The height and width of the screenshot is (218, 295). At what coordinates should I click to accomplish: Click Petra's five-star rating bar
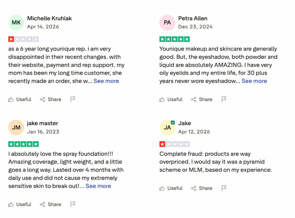(x=175, y=39)
